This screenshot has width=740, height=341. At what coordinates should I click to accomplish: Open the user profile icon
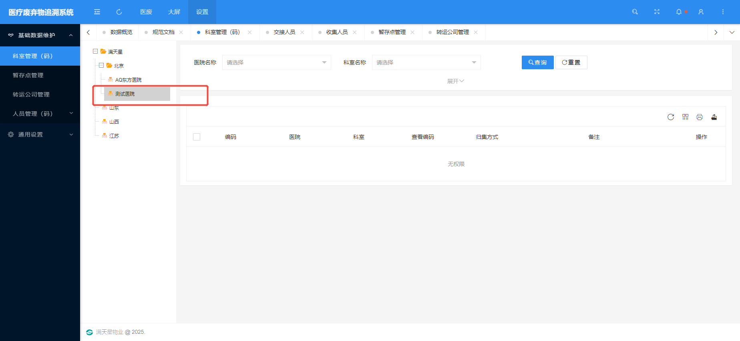click(701, 12)
